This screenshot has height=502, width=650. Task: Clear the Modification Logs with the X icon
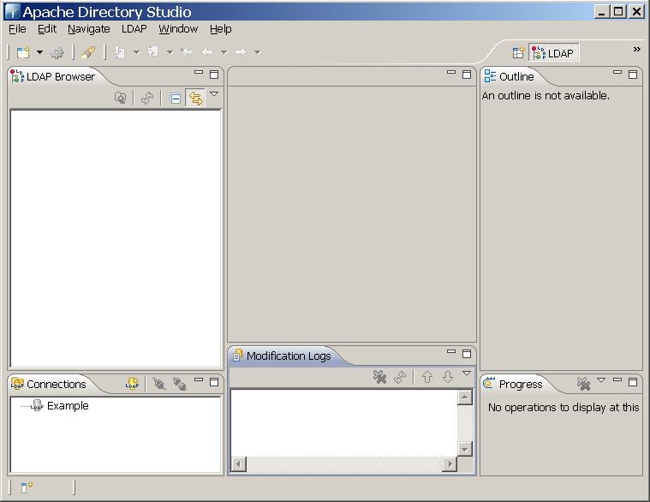pyautogui.click(x=379, y=377)
